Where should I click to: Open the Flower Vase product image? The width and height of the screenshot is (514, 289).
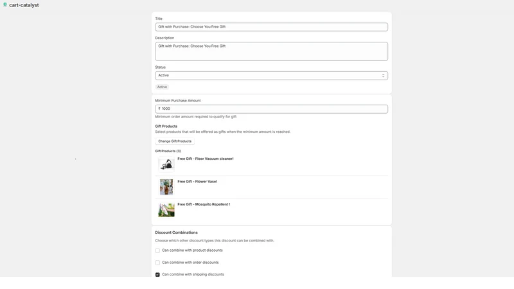coord(166,187)
